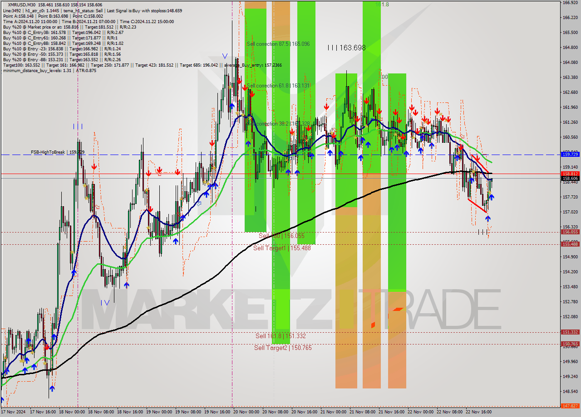Click the 17 Nov 16:00 time label
The width and height of the screenshot is (581, 417).
42,412
